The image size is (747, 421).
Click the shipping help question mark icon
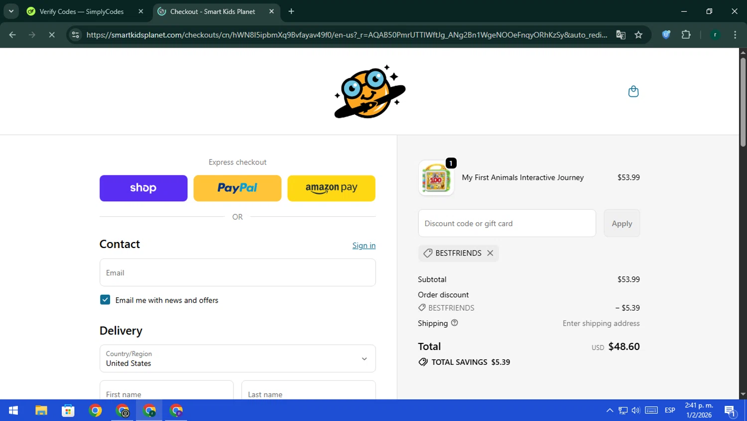point(454,323)
